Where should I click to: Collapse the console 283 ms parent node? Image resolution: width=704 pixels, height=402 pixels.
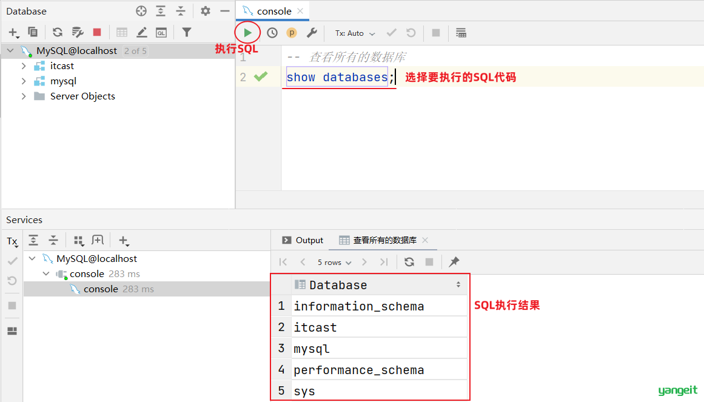[46, 274]
